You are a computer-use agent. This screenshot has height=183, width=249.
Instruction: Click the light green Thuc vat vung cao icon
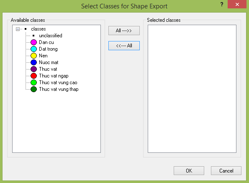click(33, 82)
